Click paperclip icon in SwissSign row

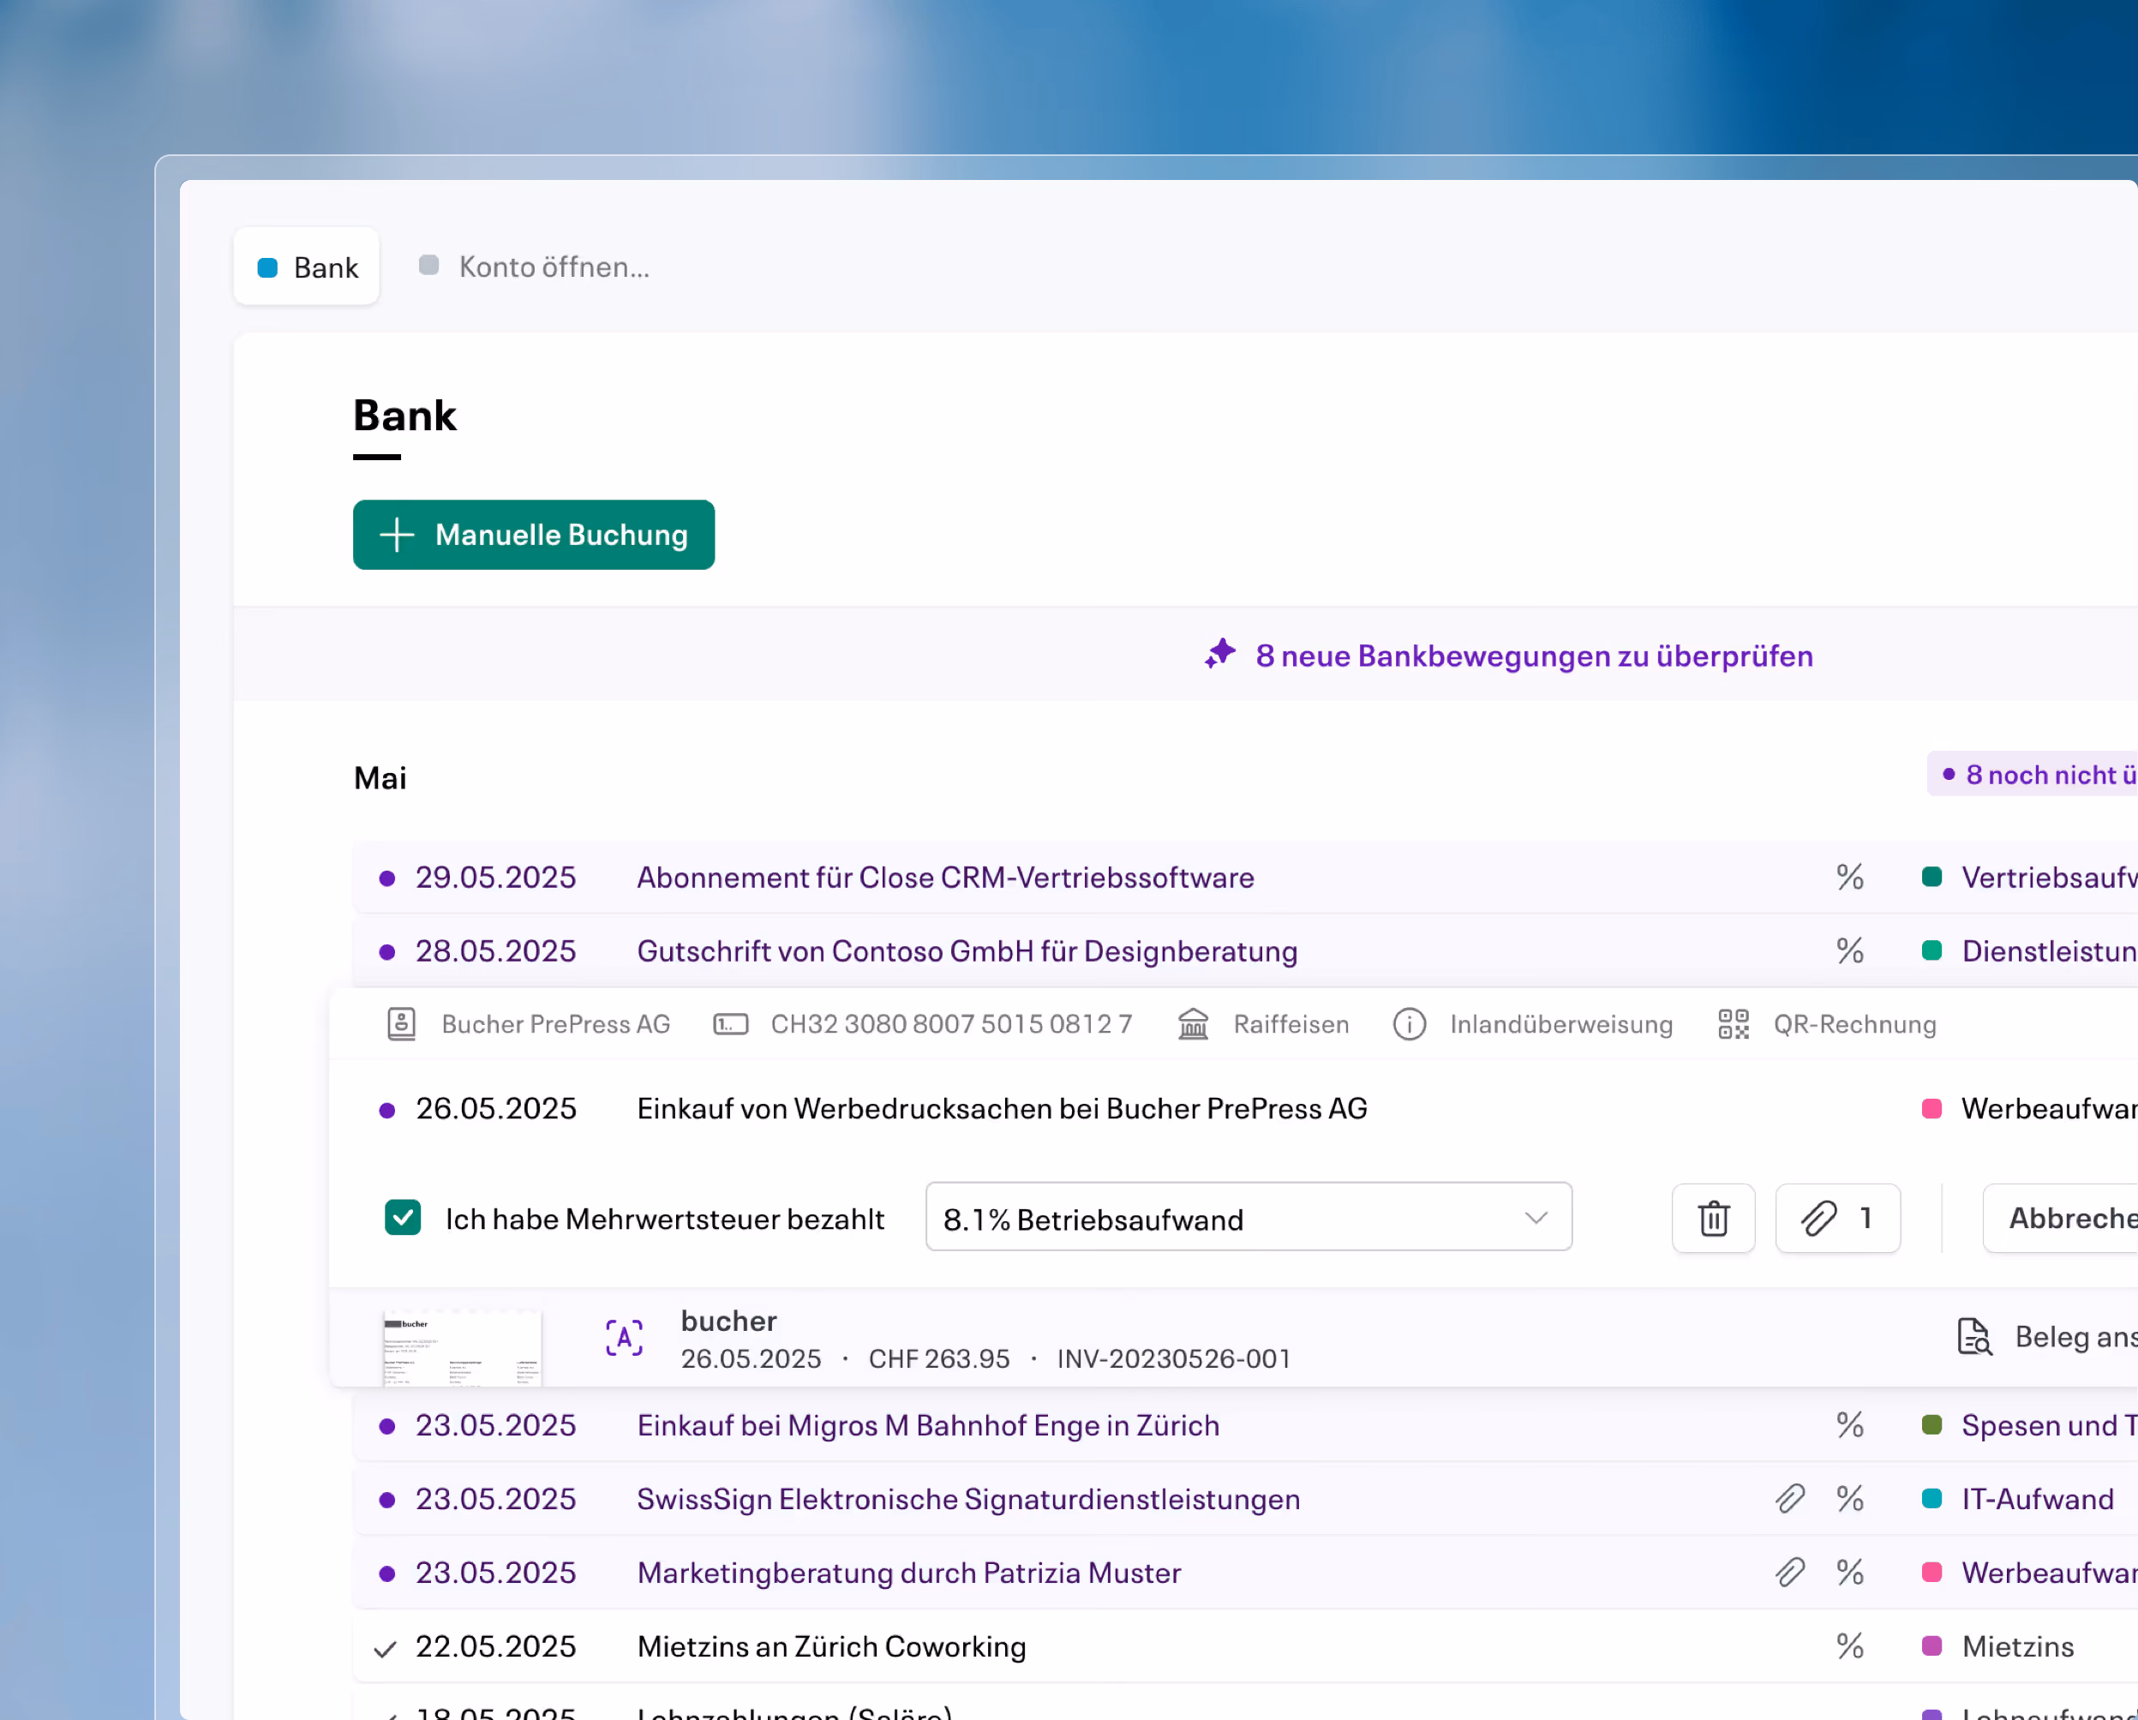(1789, 1498)
